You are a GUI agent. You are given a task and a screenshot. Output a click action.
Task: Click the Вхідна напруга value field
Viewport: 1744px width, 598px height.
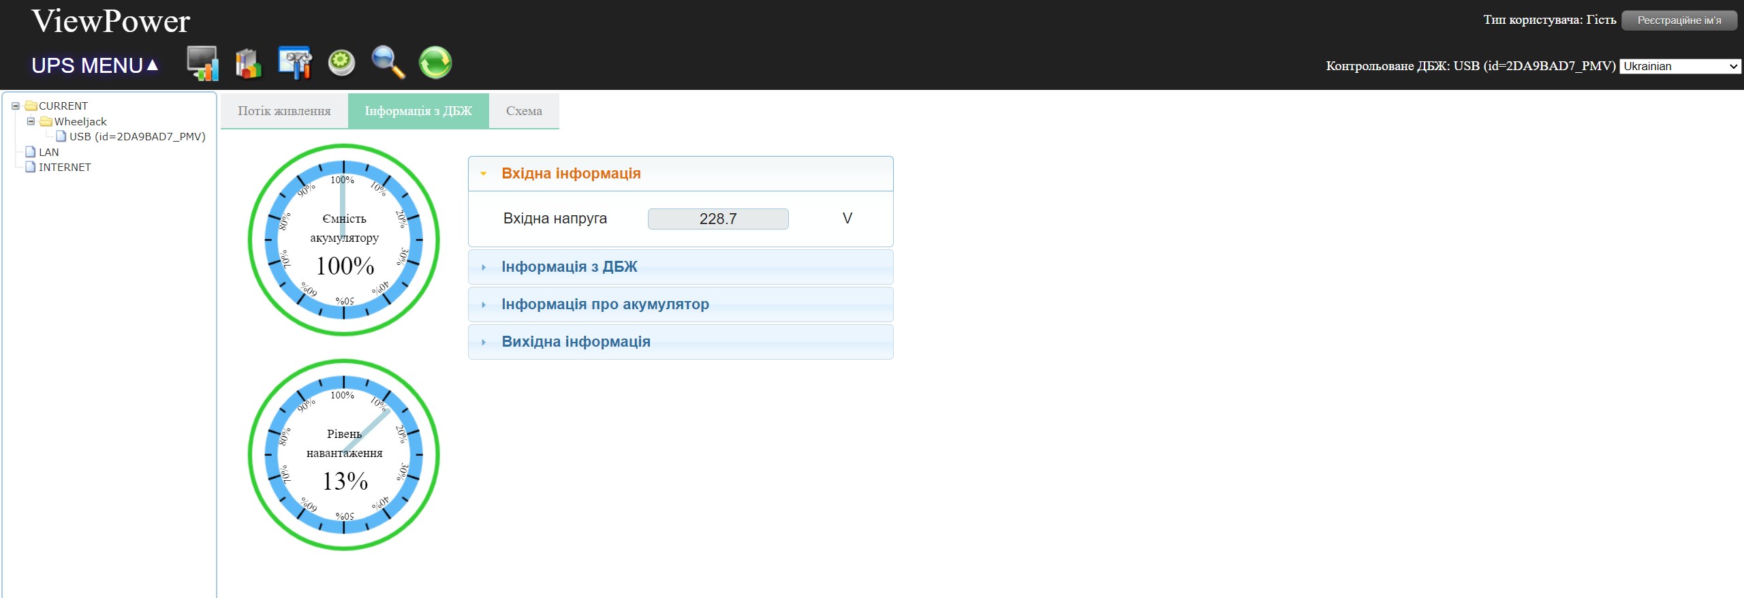[717, 219]
